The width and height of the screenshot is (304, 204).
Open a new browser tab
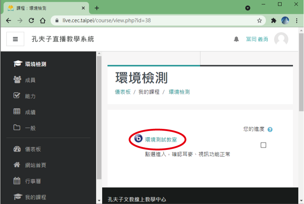tap(97, 8)
